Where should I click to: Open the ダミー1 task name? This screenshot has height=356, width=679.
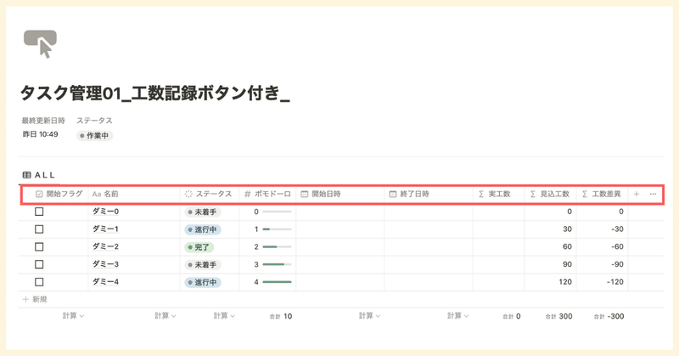[x=105, y=229]
